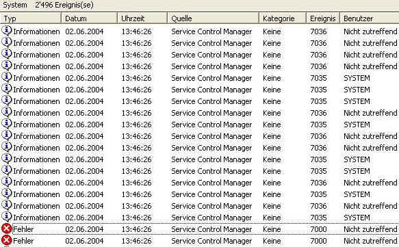The width and height of the screenshot is (399, 247).
Task: Select the red error icon in dotted-outlined Fehler row
Action: (6, 229)
